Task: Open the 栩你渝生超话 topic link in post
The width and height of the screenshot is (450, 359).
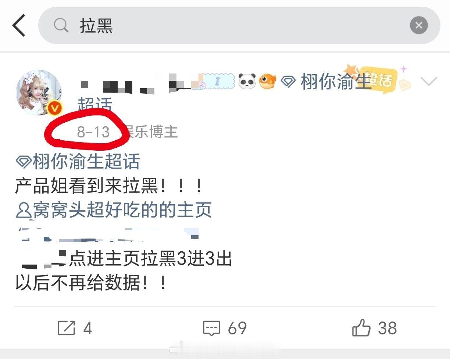Action: (78, 161)
